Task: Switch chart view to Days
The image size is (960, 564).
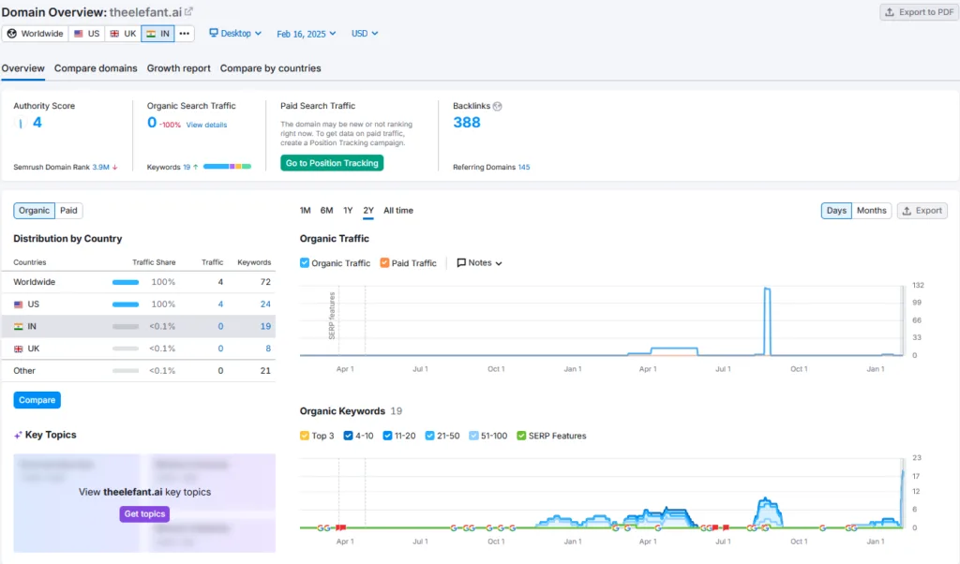Action: [x=836, y=211]
